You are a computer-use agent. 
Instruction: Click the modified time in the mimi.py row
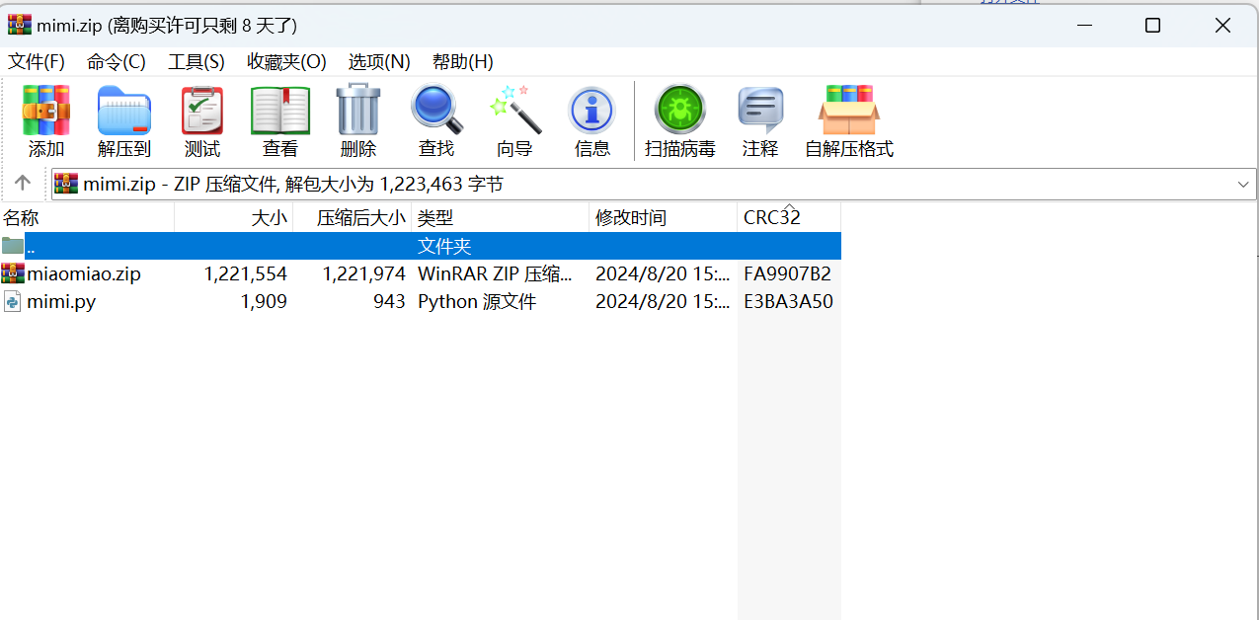point(663,301)
